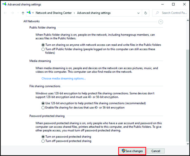Click the Advanced sharing settings breadcrumb
Screen dimensions: 190x156
click(94, 13)
